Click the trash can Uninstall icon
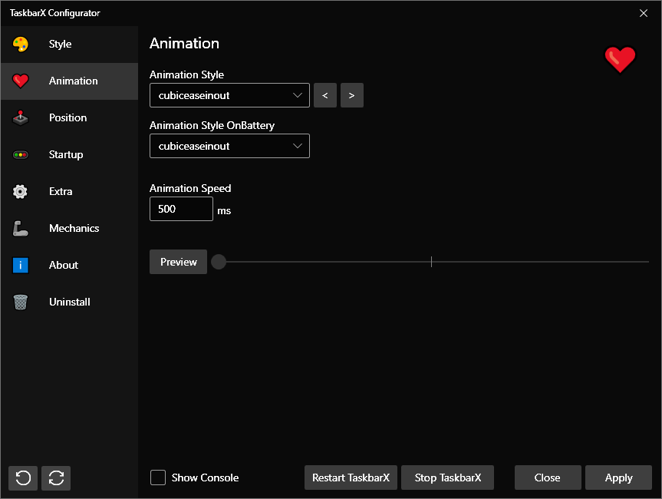 tap(21, 302)
